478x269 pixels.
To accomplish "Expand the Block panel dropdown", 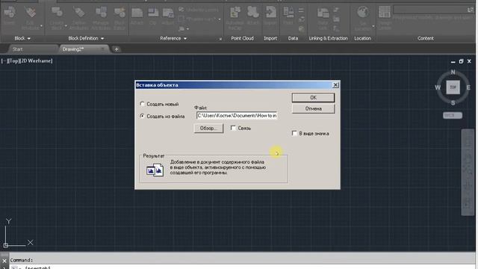I will [29, 38].
